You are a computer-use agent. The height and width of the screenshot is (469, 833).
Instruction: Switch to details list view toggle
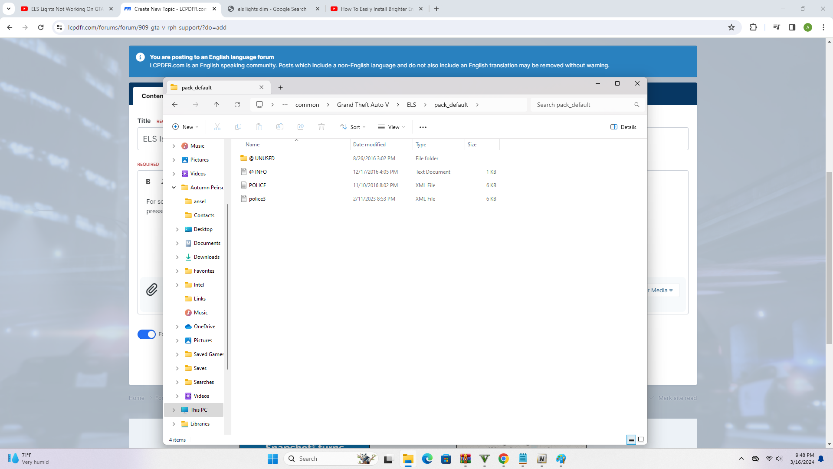point(631,439)
